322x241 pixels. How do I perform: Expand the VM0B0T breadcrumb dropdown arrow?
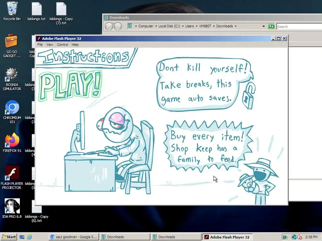coord(214,26)
